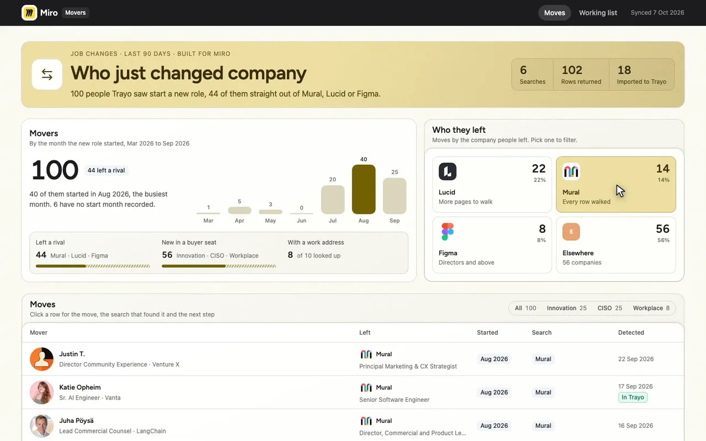The height and width of the screenshot is (441, 706).
Task: Click Juha Pöysä's avatar
Action: (41, 426)
